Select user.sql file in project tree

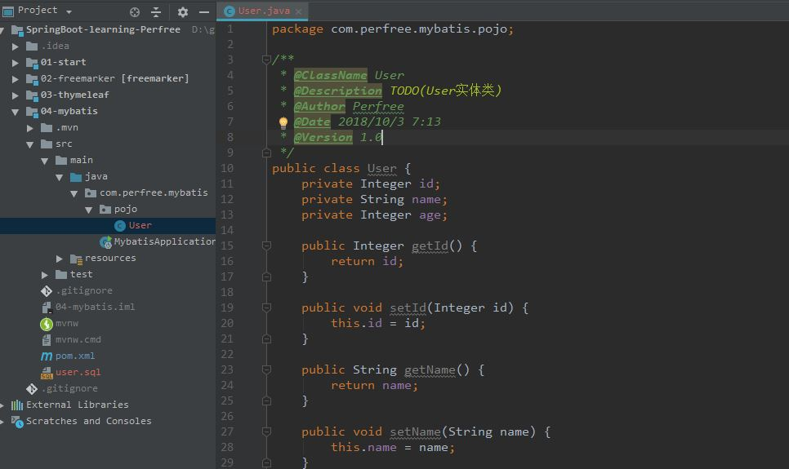pyautogui.click(x=78, y=372)
